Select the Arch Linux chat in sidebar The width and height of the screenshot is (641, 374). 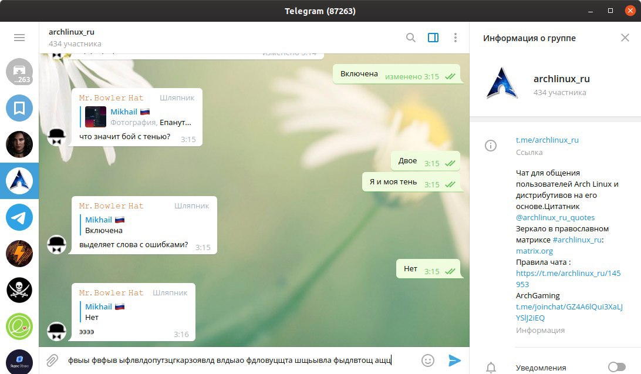19,181
